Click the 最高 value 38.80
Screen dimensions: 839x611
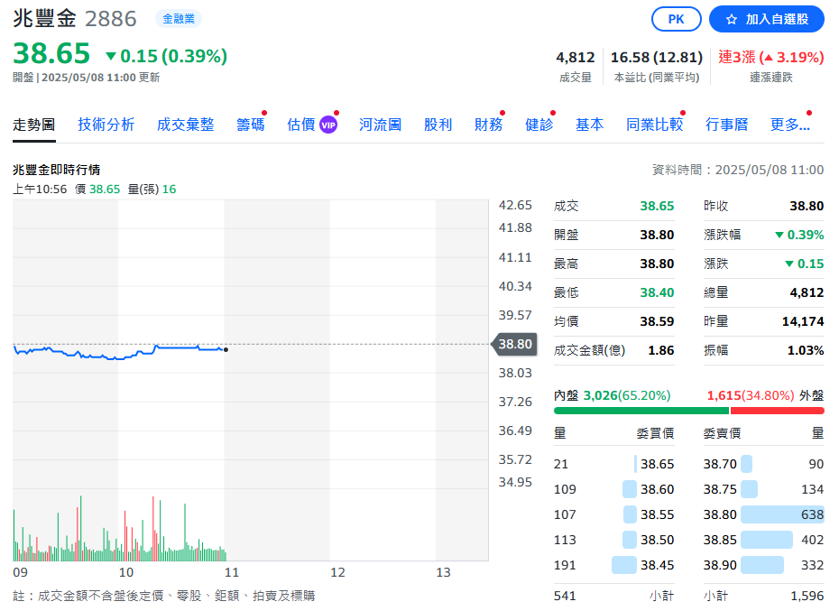point(657,264)
